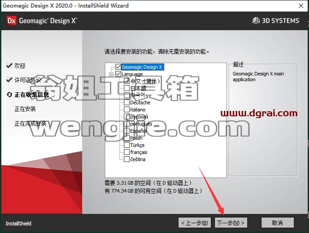Uncheck the Geomagic Design X feature checkbox
309x233 pixels.
(x=118, y=67)
